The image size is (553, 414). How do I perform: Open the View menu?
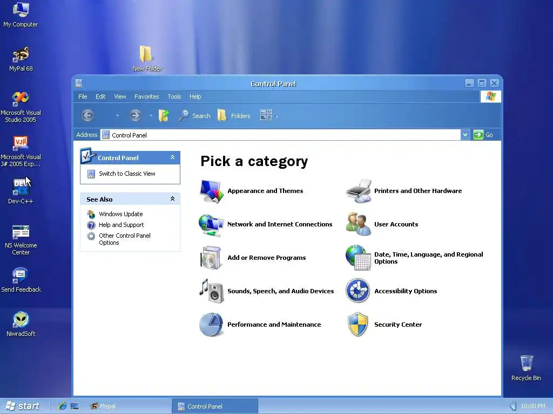120,96
